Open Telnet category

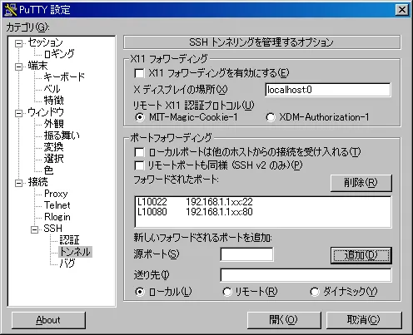point(57,205)
